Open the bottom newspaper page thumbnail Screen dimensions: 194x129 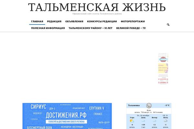pos(163,79)
